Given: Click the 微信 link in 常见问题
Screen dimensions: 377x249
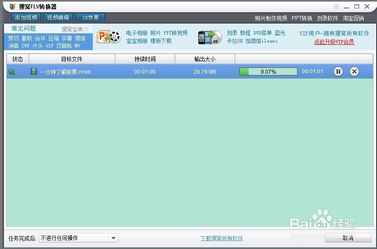Looking at the screenshot, I should [x=80, y=38].
